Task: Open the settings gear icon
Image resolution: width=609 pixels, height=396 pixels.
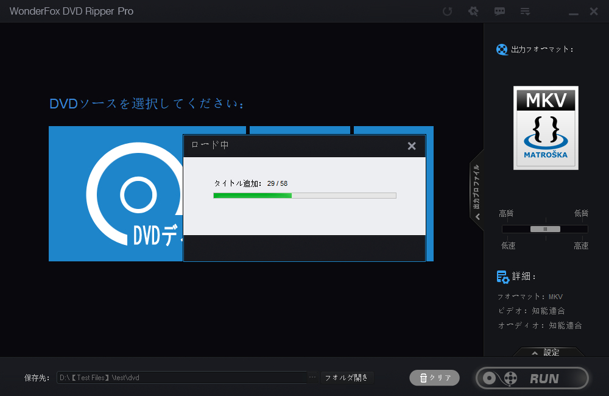Action: click(x=473, y=11)
